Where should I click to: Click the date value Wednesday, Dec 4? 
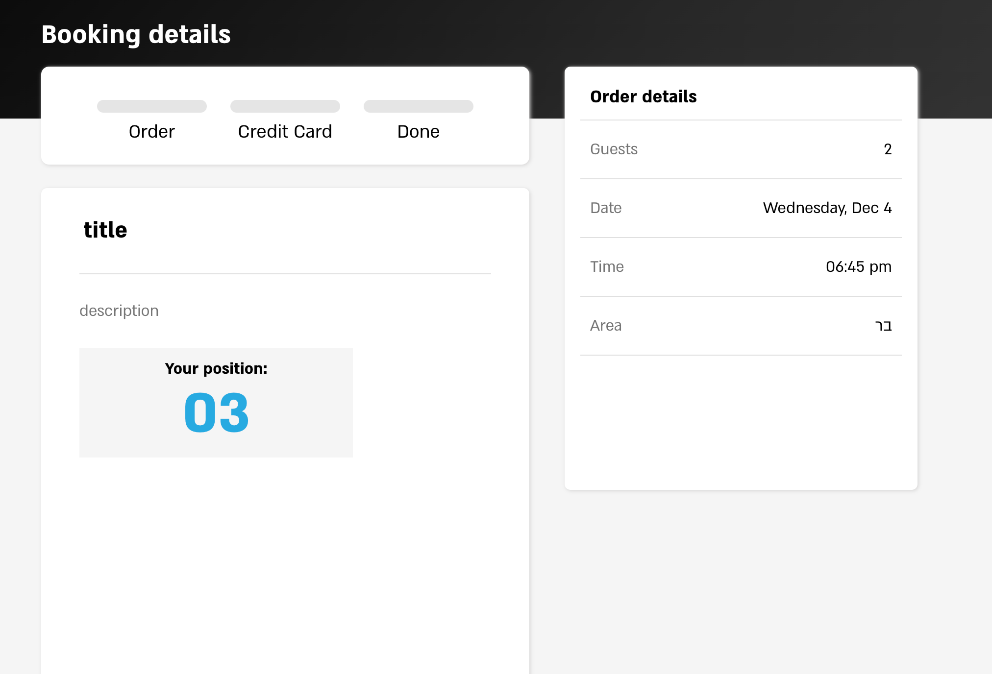pos(827,208)
